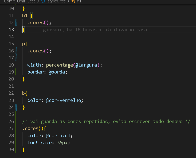The height and width of the screenshot is (158, 196).
Task: Click line number 26 in gutter
Action: coord(11,121)
